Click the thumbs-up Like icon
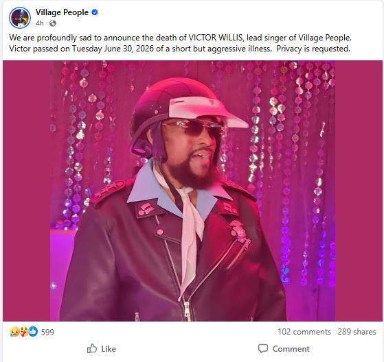The width and height of the screenshot is (384, 362). [x=92, y=348]
